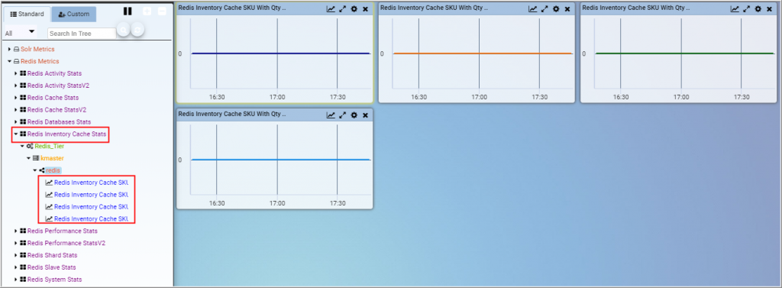The image size is (782, 288).
Task: Select the first Redis Inventory Cache SKU metric
Action: click(x=87, y=183)
